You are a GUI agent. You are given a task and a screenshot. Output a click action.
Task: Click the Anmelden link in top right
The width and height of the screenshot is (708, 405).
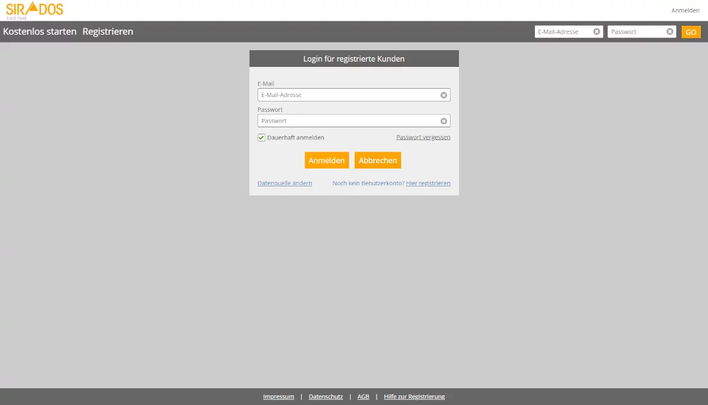coord(685,10)
